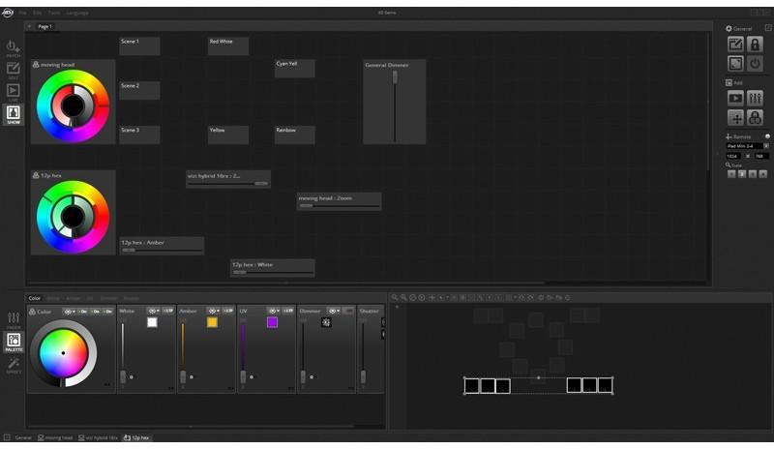Click the add scene button icon

pos(735,98)
